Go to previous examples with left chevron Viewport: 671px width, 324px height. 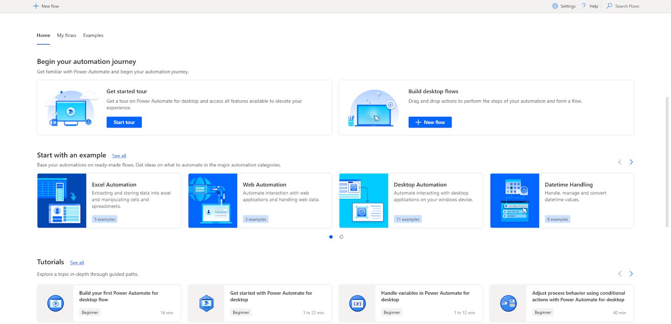[620, 162]
